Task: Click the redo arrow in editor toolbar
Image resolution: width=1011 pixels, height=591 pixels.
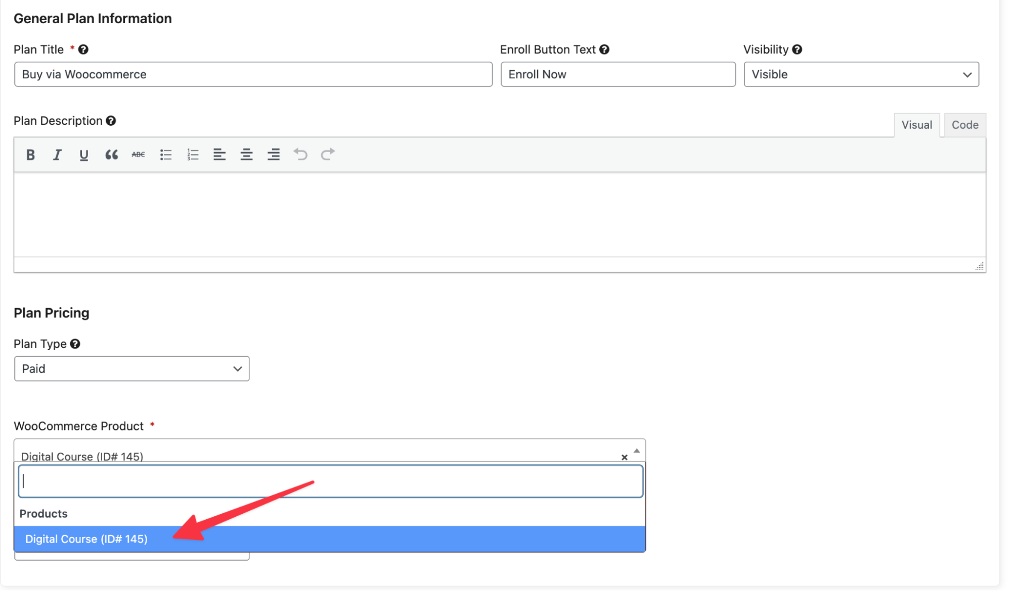Action: tap(328, 155)
